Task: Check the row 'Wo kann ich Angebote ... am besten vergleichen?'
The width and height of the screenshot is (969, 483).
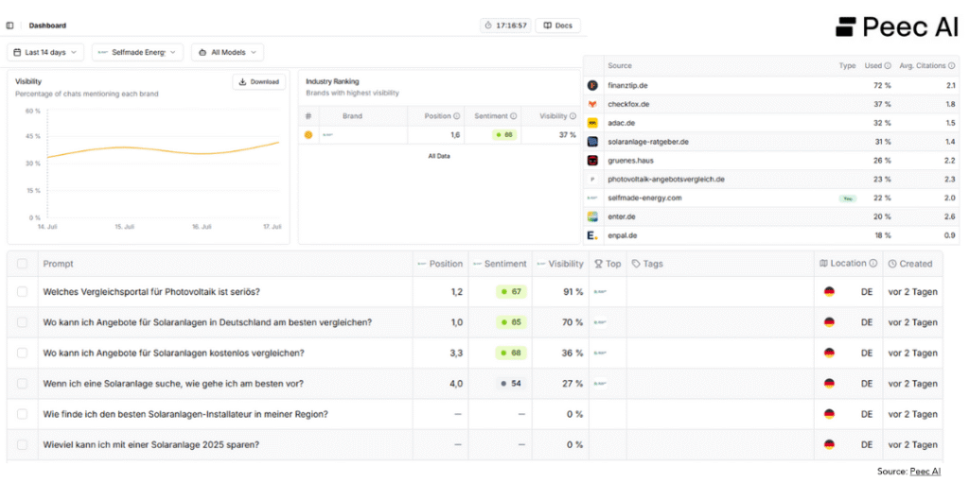Action: [23, 322]
